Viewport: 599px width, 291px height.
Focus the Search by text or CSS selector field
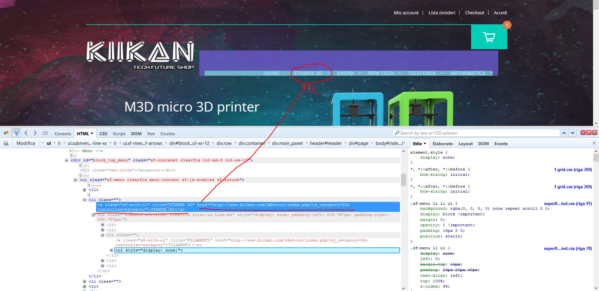tap(476, 133)
